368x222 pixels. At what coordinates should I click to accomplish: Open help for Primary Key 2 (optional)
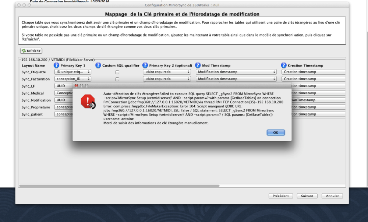pos(145,66)
